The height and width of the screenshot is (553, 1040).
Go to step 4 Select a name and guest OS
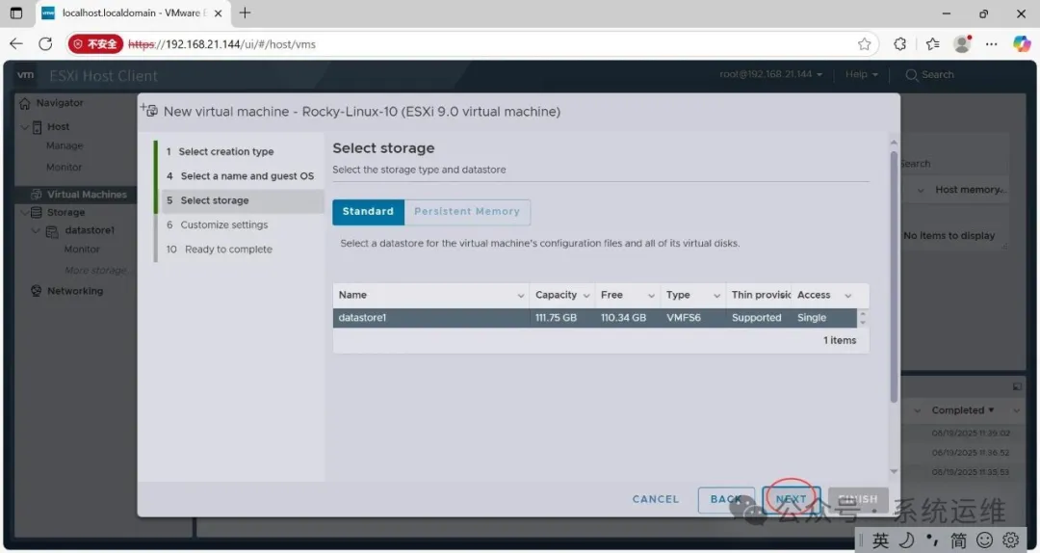click(240, 176)
